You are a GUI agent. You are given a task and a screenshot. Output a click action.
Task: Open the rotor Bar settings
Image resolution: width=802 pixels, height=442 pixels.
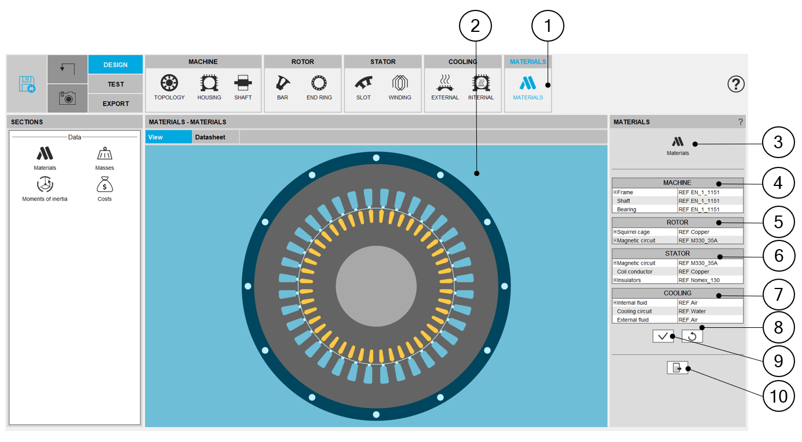(282, 83)
